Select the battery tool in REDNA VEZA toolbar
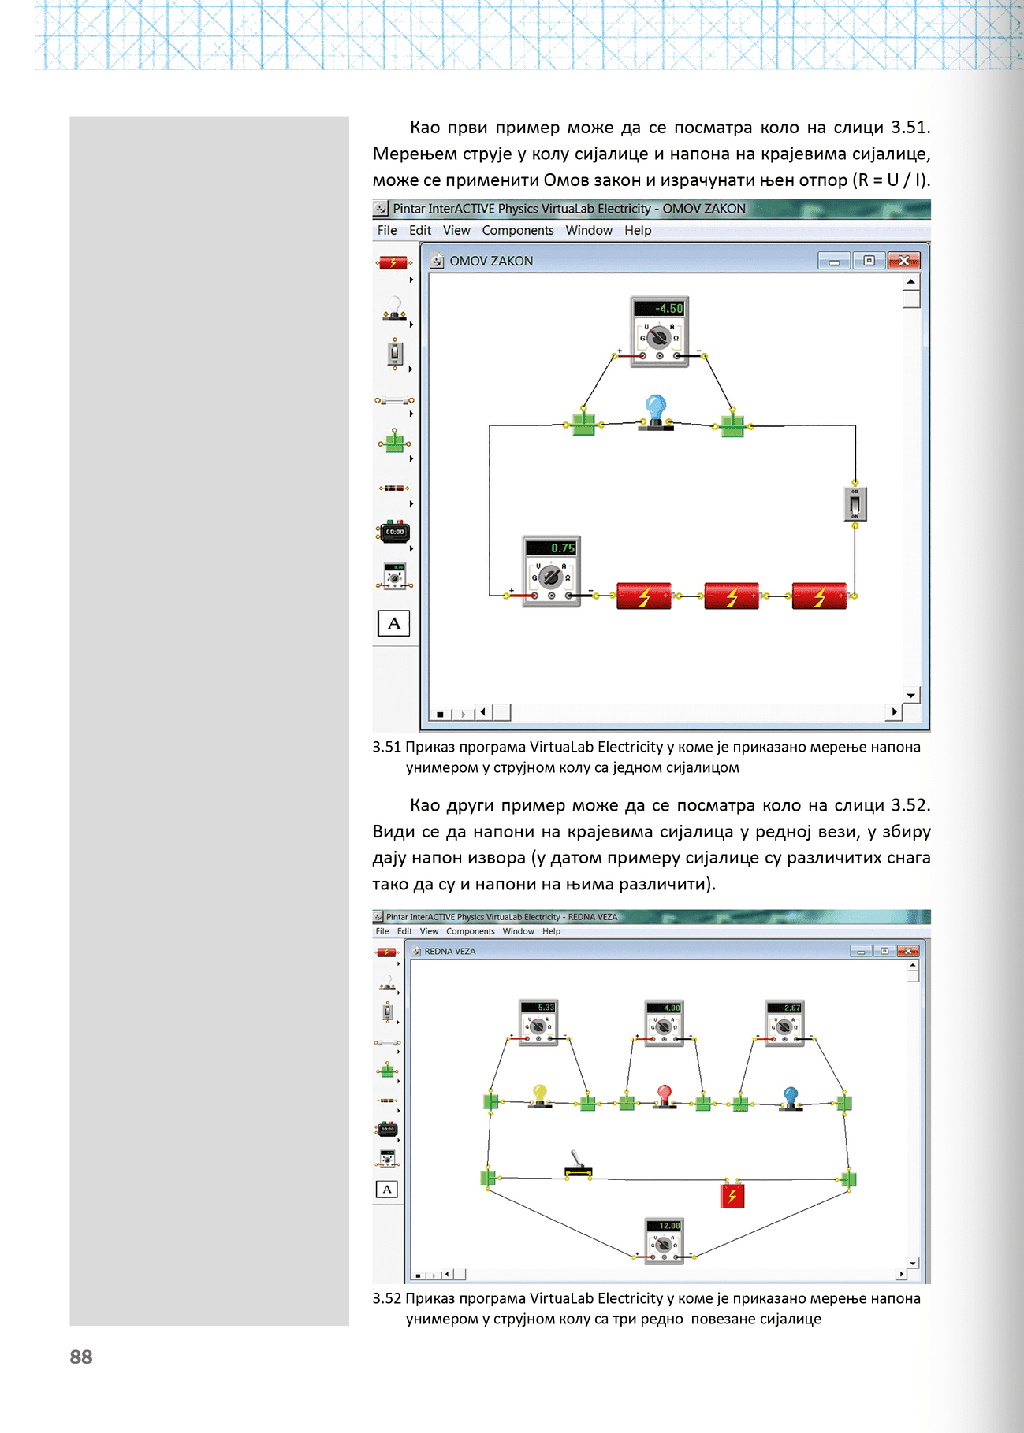The height and width of the screenshot is (1433, 1024). pyautogui.click(x=386, y=952)
